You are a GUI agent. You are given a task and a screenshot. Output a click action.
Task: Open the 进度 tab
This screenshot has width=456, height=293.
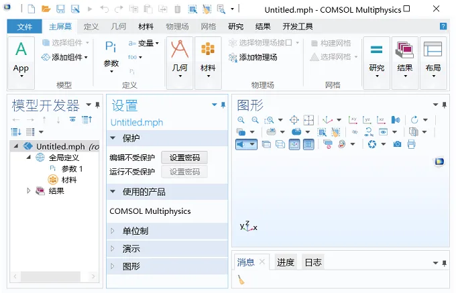[286, 262]
